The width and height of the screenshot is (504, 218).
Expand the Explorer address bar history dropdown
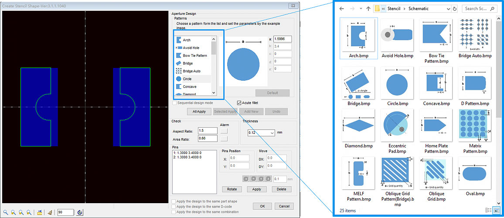(x=448, y=9)
